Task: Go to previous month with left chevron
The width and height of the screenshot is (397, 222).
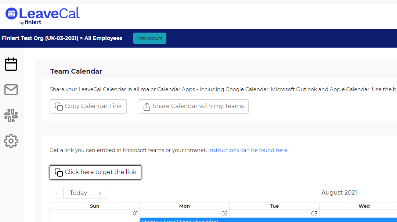Action: 57,193
